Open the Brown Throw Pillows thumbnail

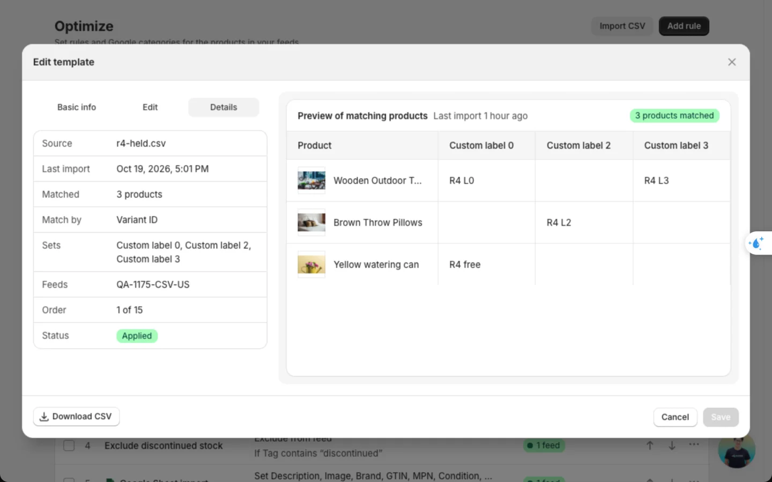pyautogui.click(x=311, y=222)
